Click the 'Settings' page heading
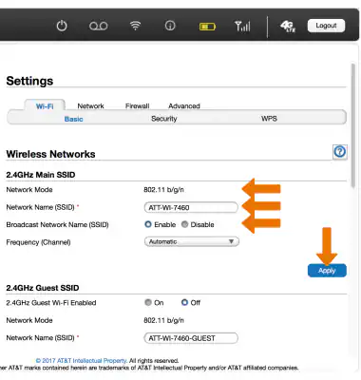 (29, 81)
